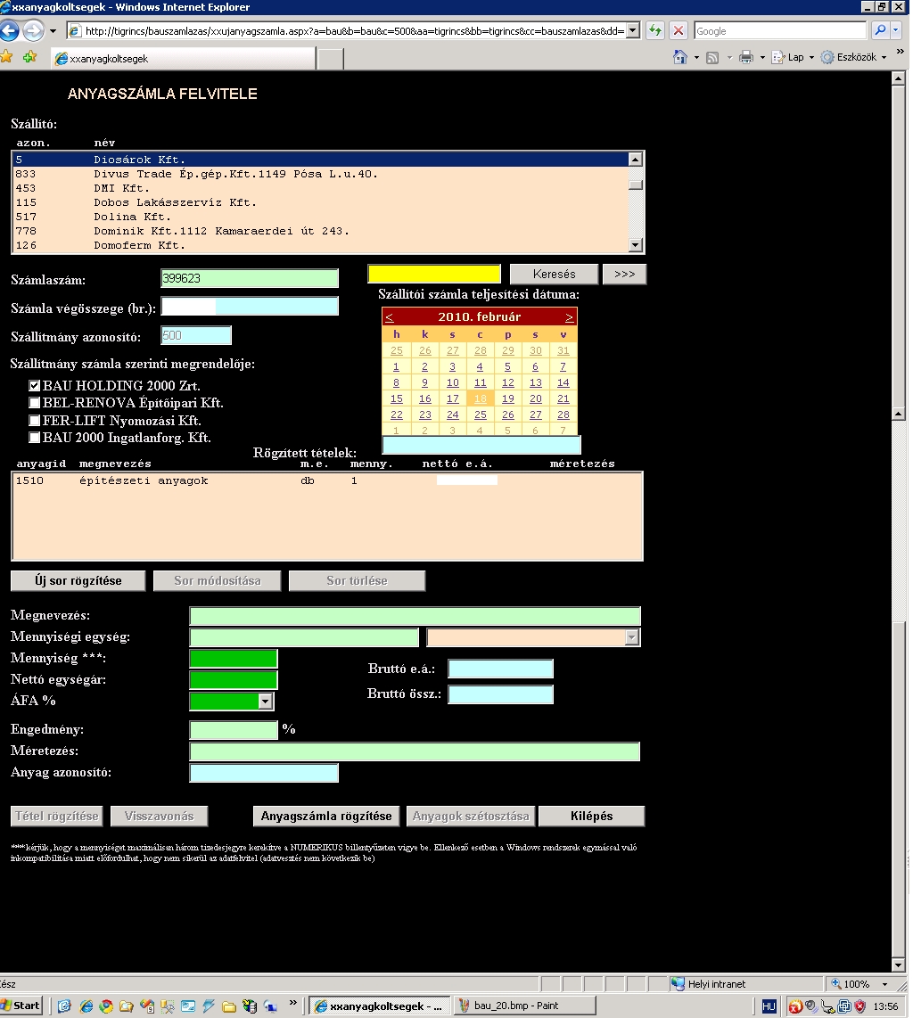Select February 18 in the calendar

pyautogui.click(x=480, y=398)
